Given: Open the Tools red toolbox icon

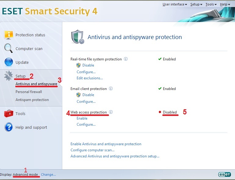Looking at the screenshot, I should [x=9, y=113].
